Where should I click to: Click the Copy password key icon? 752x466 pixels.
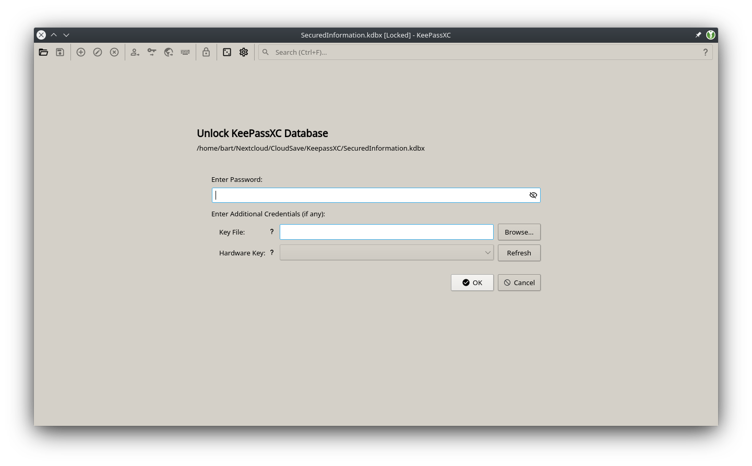[x=151, y=52]
